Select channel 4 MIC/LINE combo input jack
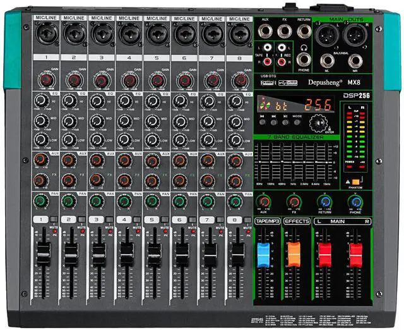Image resolution: width=404 pixels, height=330 pixels. tap(130, 34)
